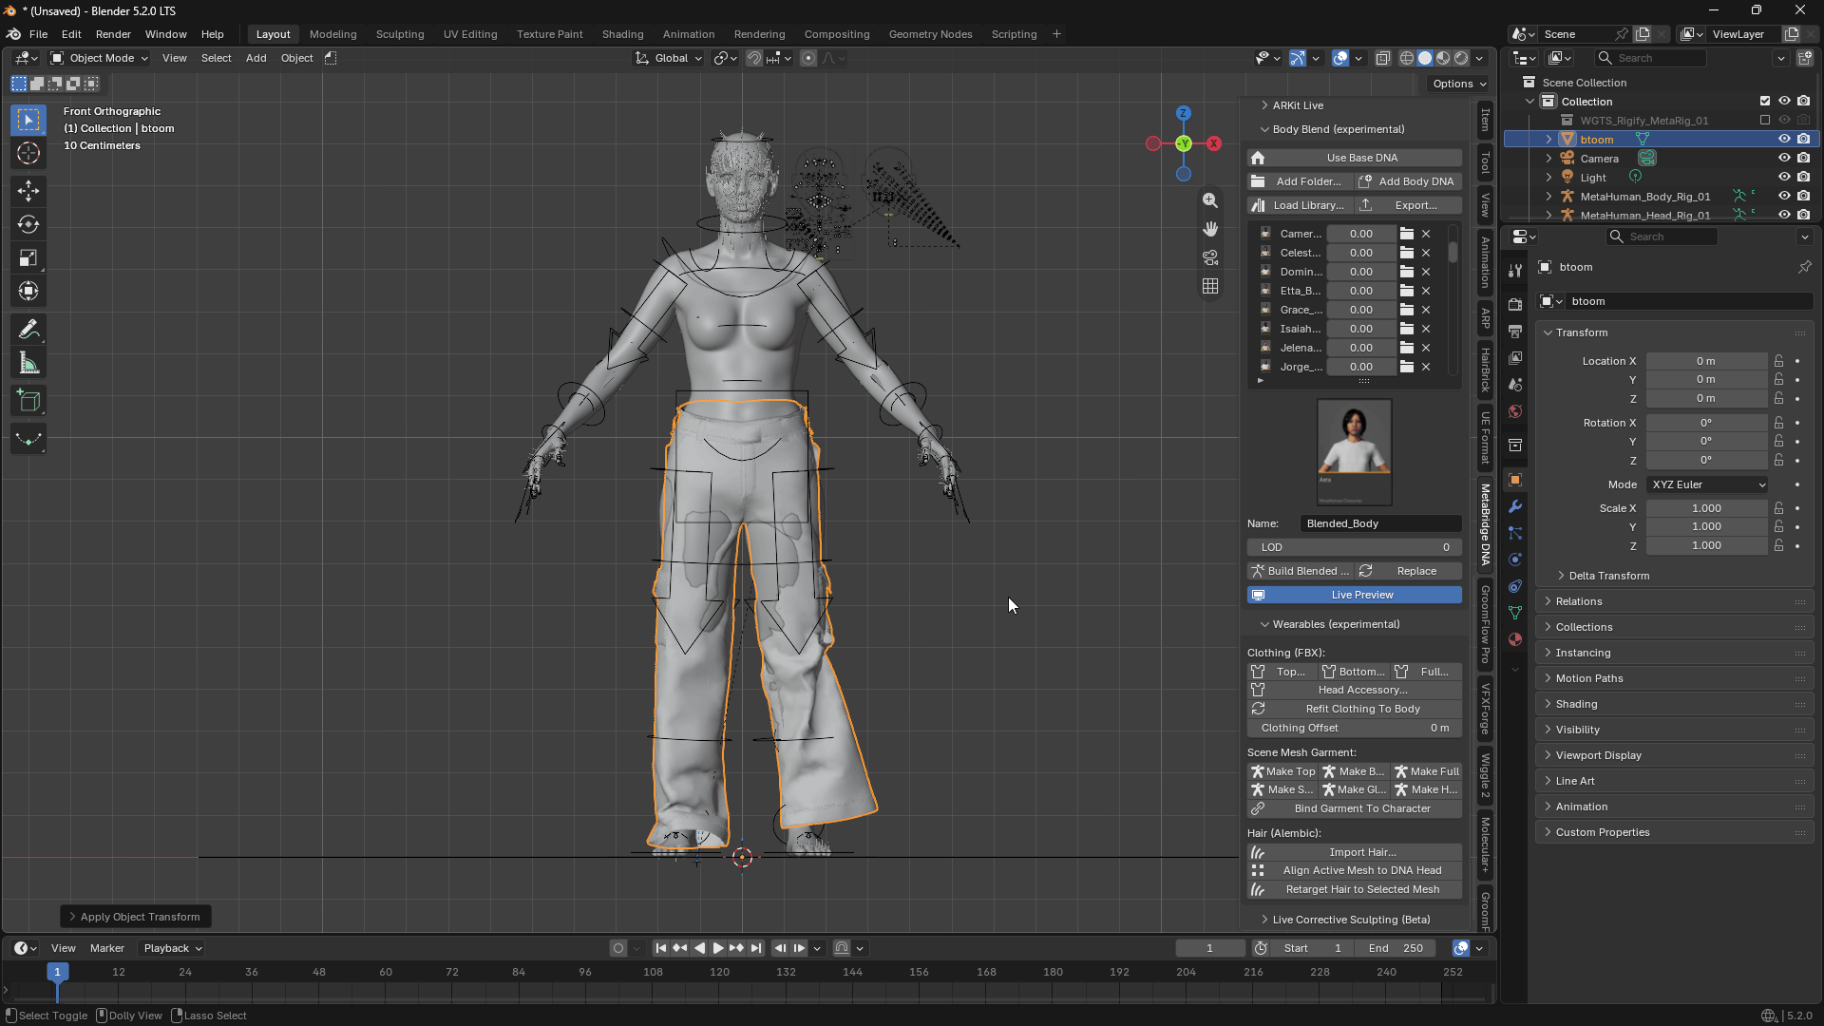Open the Physics properties tab icon

[x=1515, y=560]
